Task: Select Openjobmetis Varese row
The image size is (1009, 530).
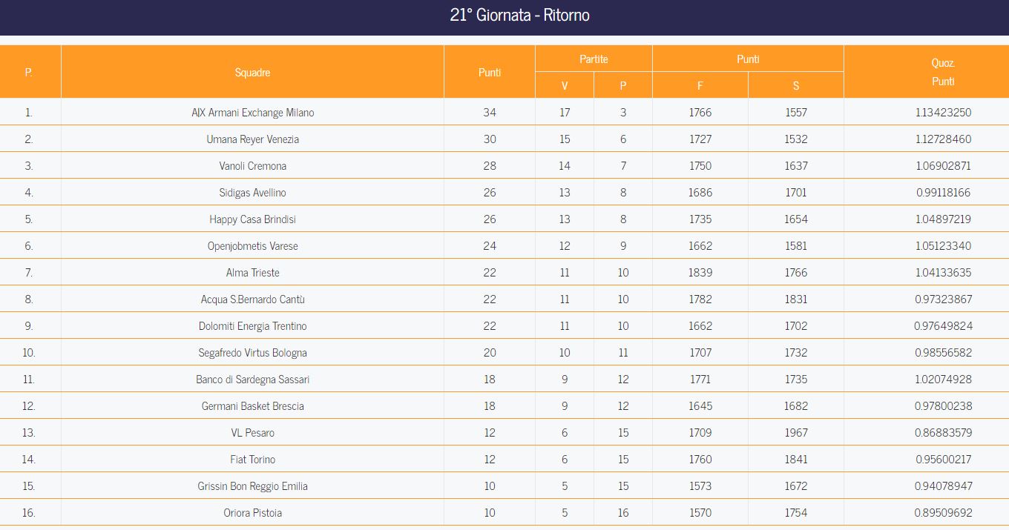Action: tap(504, 245)
